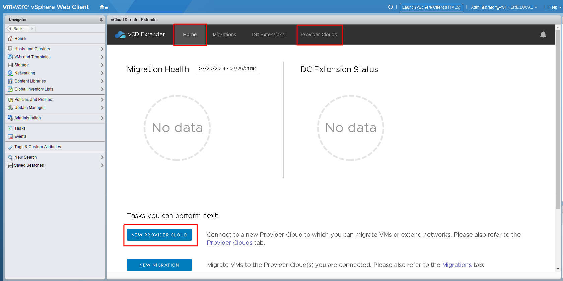Screen dimensions: 563x281
Task: Follow the Migrations link in description
Action: pyautogui.click(x=457, y=265)
